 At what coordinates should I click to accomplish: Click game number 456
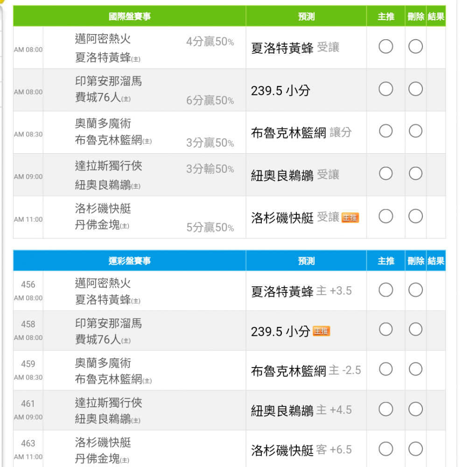pyautogui.click(x=28, y=284)
